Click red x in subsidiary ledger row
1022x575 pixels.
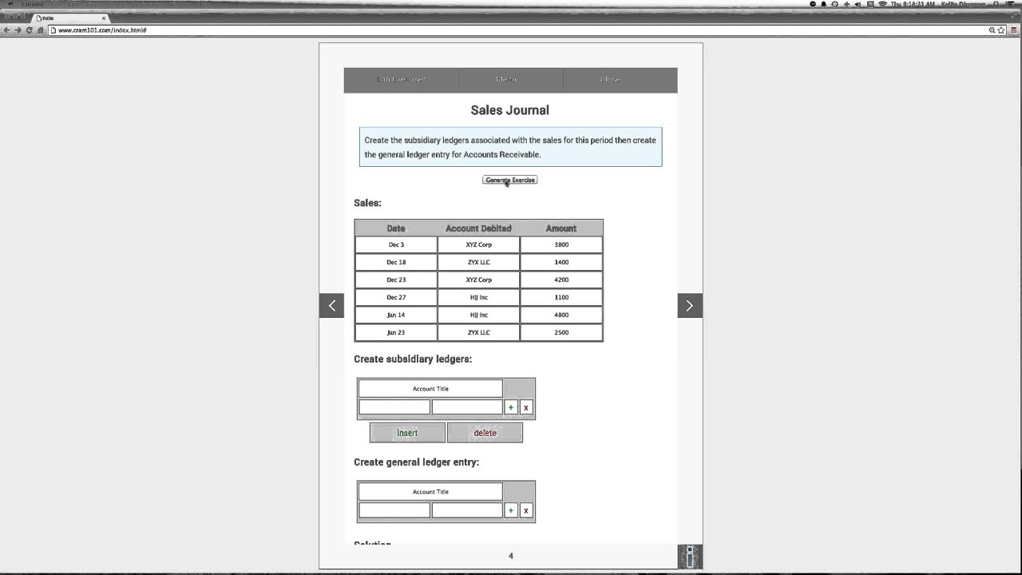[x=526, y=407]
